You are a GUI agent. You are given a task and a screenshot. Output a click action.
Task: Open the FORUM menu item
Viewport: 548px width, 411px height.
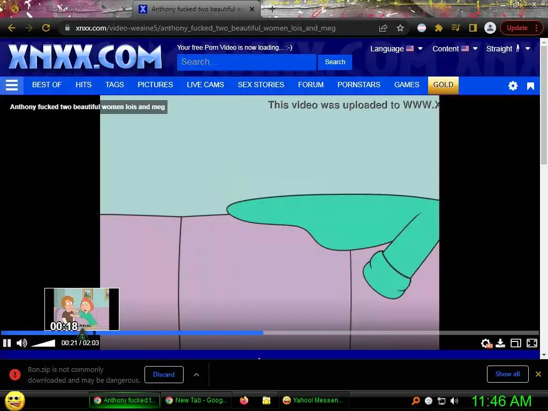coord(311,85)
